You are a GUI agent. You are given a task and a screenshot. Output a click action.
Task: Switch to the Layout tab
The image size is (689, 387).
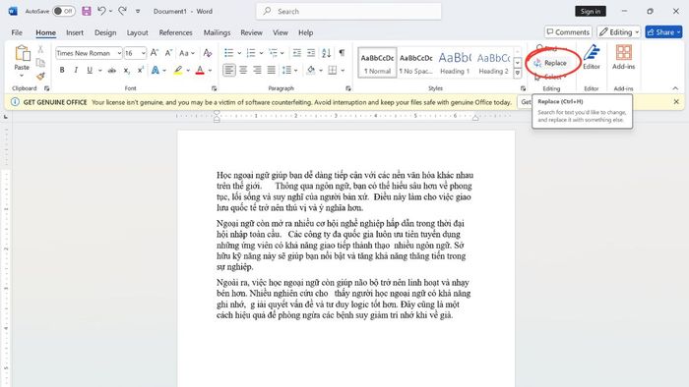[137, 32]
